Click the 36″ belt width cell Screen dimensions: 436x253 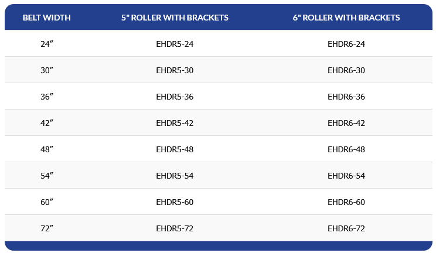click(47, 97)
